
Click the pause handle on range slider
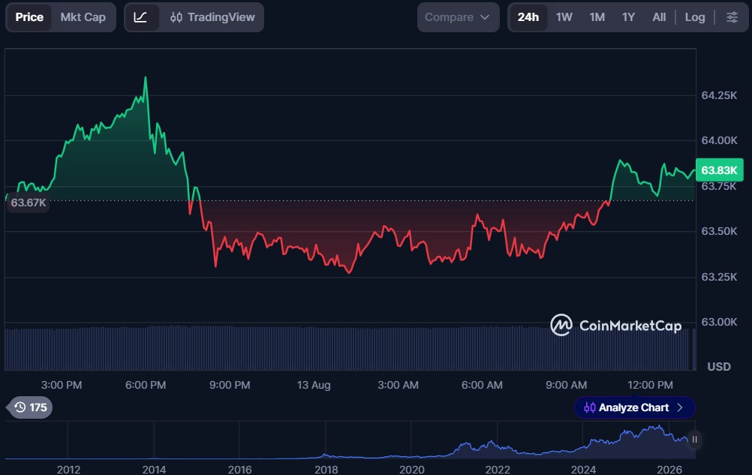[x=694, y=440]
